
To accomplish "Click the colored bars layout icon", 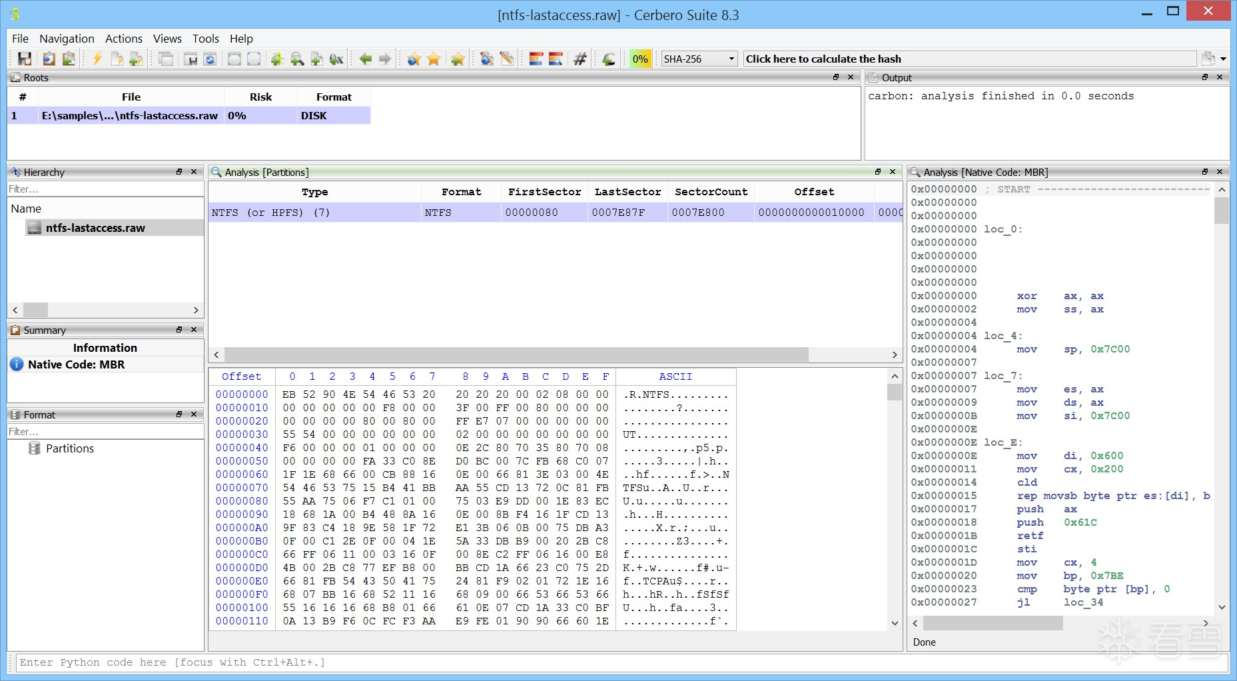I will [536, 59].
